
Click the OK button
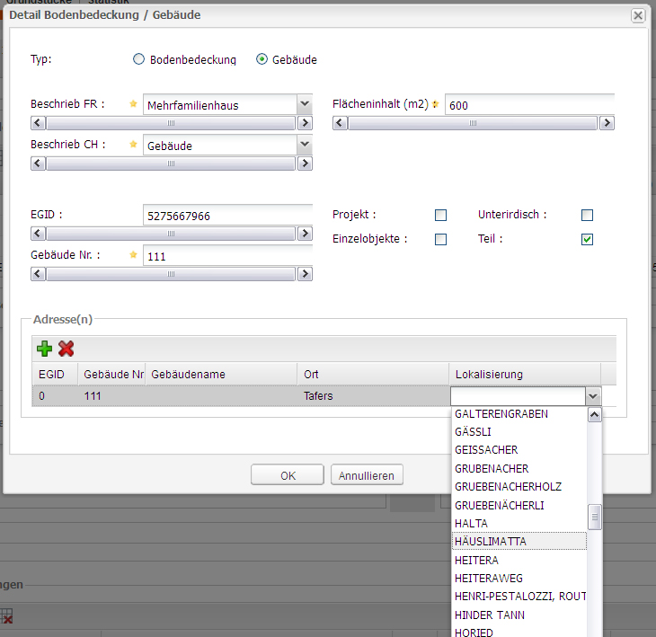tap(288, 475)
